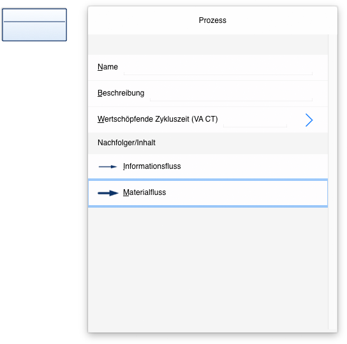The width and height of the screenshot is (347, 344).
Task: Click the lower body compartment of process shape
Action: tap(34, 31)
